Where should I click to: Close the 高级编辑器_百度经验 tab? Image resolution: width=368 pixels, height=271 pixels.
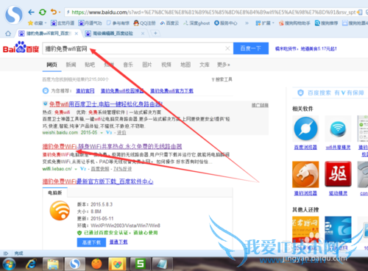[x=143, y=33]
